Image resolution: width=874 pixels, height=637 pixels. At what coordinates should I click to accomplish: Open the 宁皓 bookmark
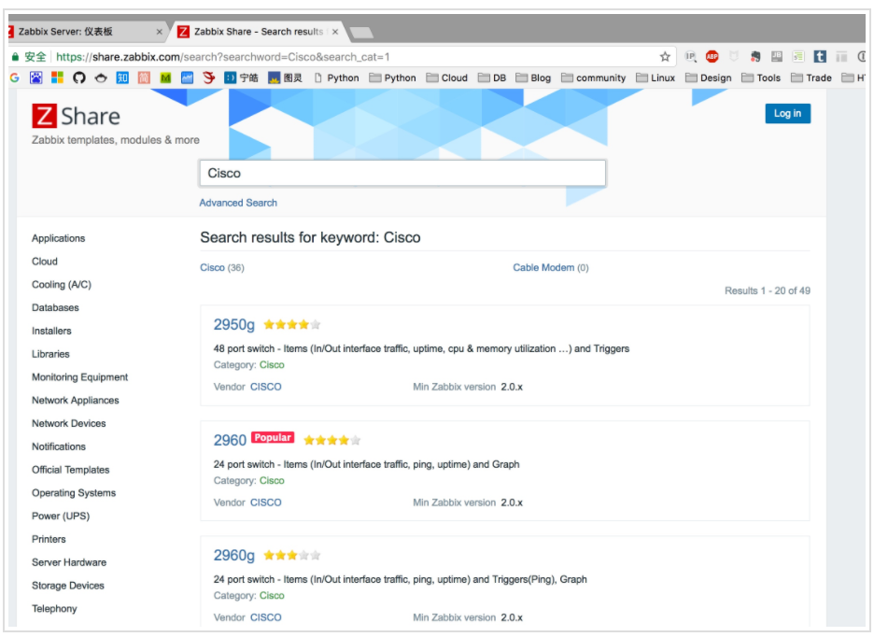tap(241, 78)
